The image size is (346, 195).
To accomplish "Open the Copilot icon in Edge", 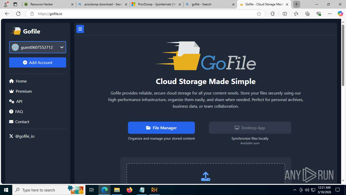I will tap(340, 14).
